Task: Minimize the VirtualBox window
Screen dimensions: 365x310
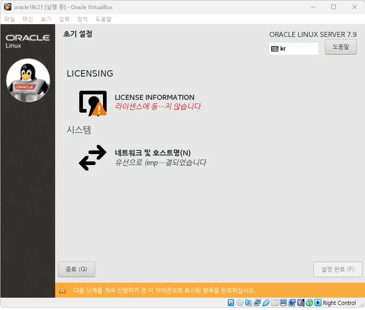Action: click(x=313, y=7)
